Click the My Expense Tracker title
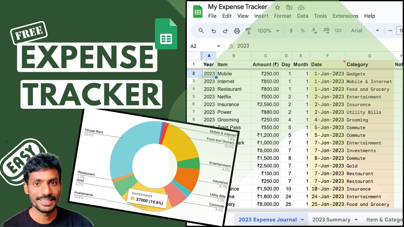The height and width of the screenshot is (227, 404). tap(238, 7)
